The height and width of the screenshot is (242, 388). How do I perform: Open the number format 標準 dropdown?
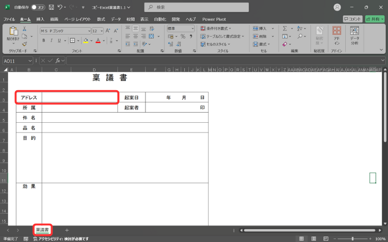pos(180,29)
